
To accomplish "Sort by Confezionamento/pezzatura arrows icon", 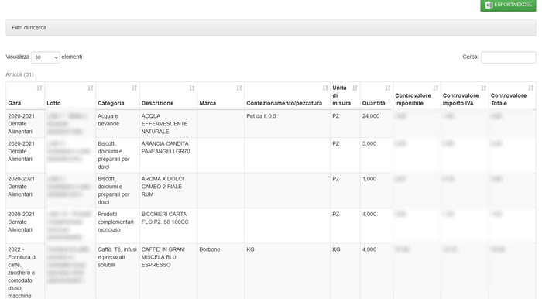I will (325, 88).
